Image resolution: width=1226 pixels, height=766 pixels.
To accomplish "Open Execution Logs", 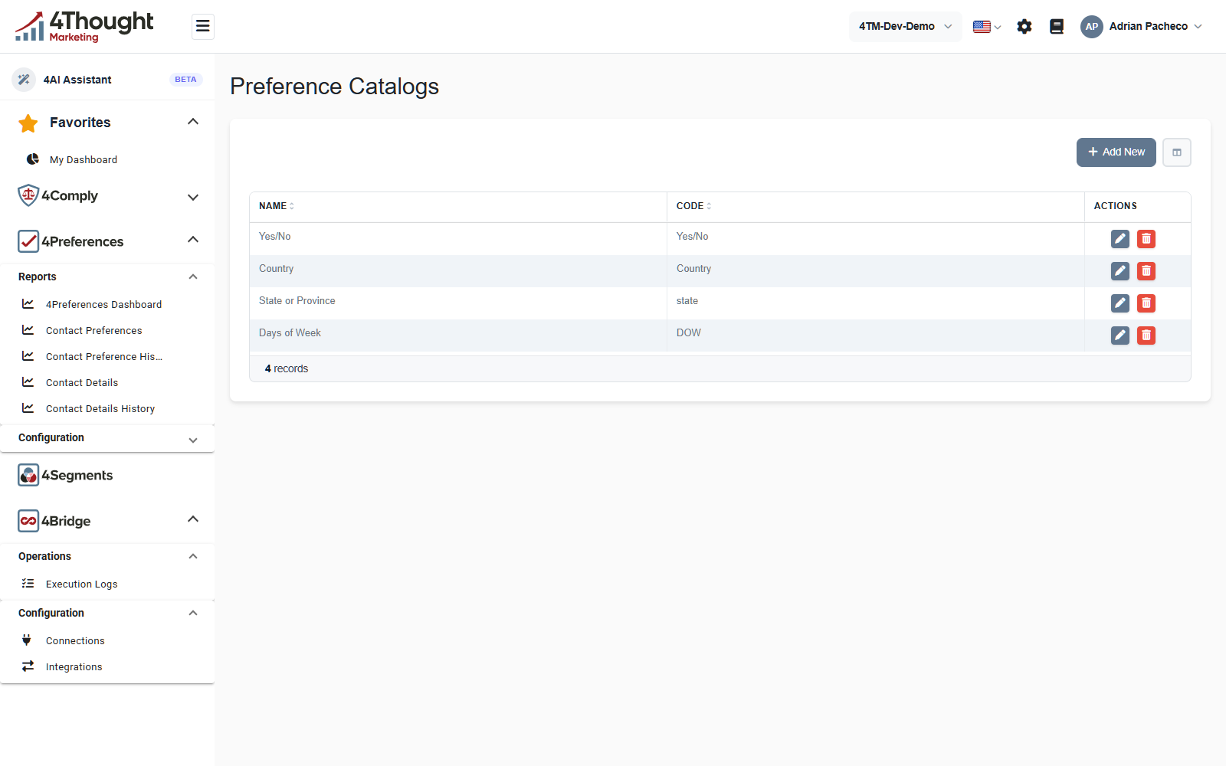I will point(82,584).
